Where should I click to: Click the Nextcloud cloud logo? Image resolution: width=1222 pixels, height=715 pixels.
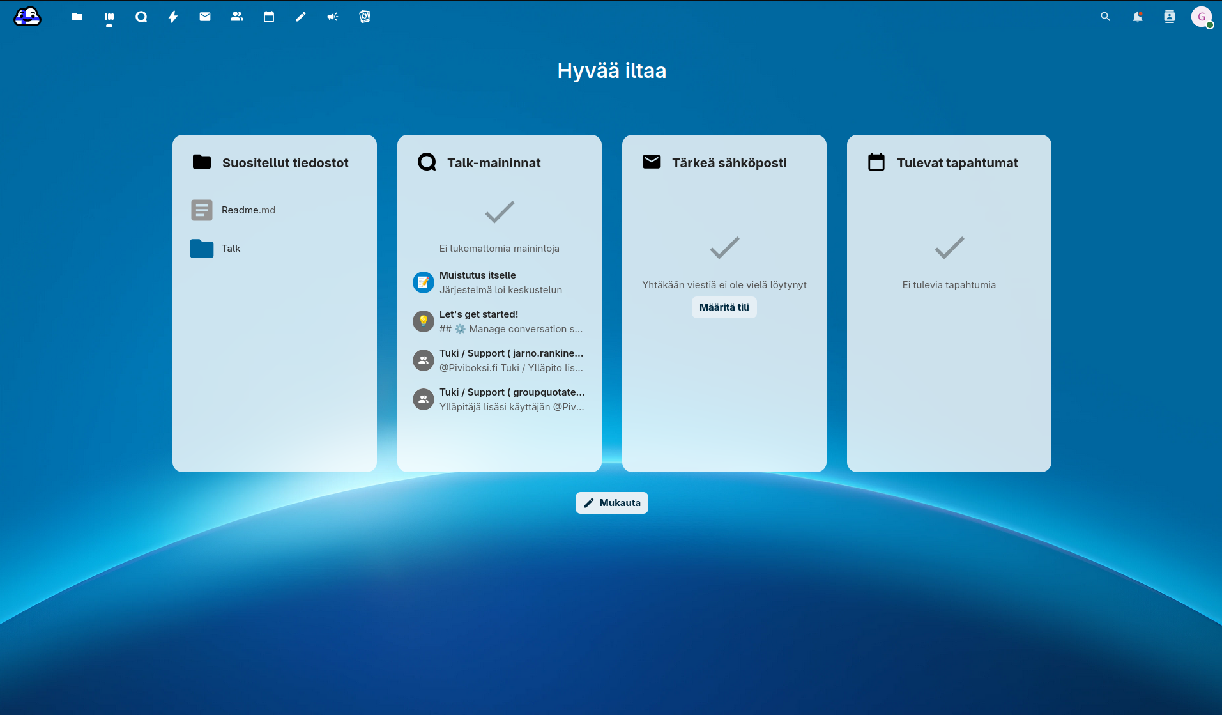click(x=27, y=17)
